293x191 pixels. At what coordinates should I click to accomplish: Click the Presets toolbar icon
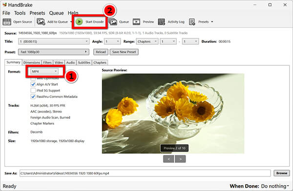[x=192, y=22]
